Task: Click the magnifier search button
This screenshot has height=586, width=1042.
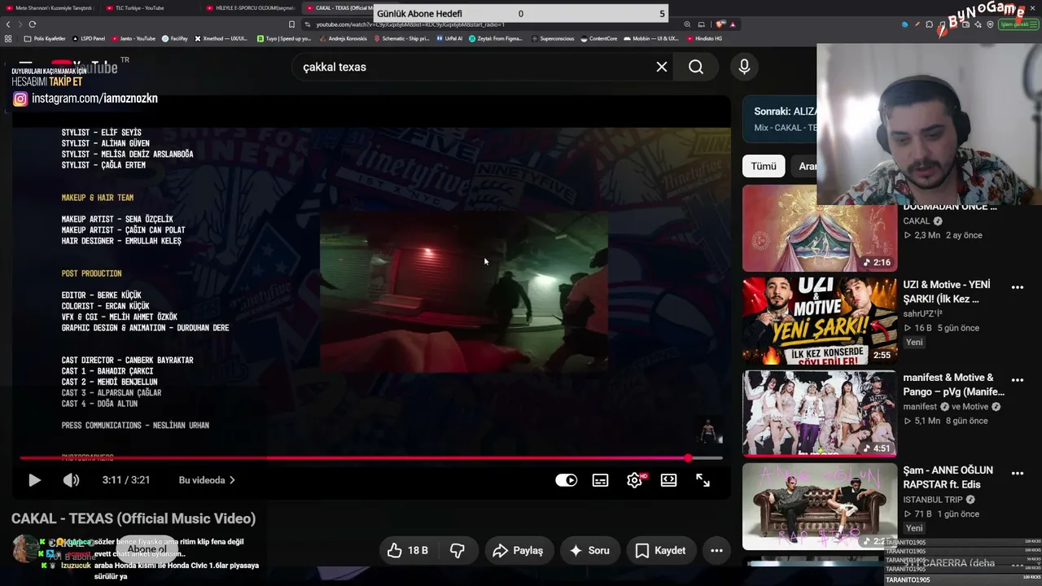Action: (x=696, y=67)
